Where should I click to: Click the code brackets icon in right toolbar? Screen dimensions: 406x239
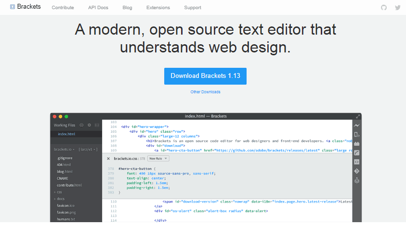(x=357, y=162)
